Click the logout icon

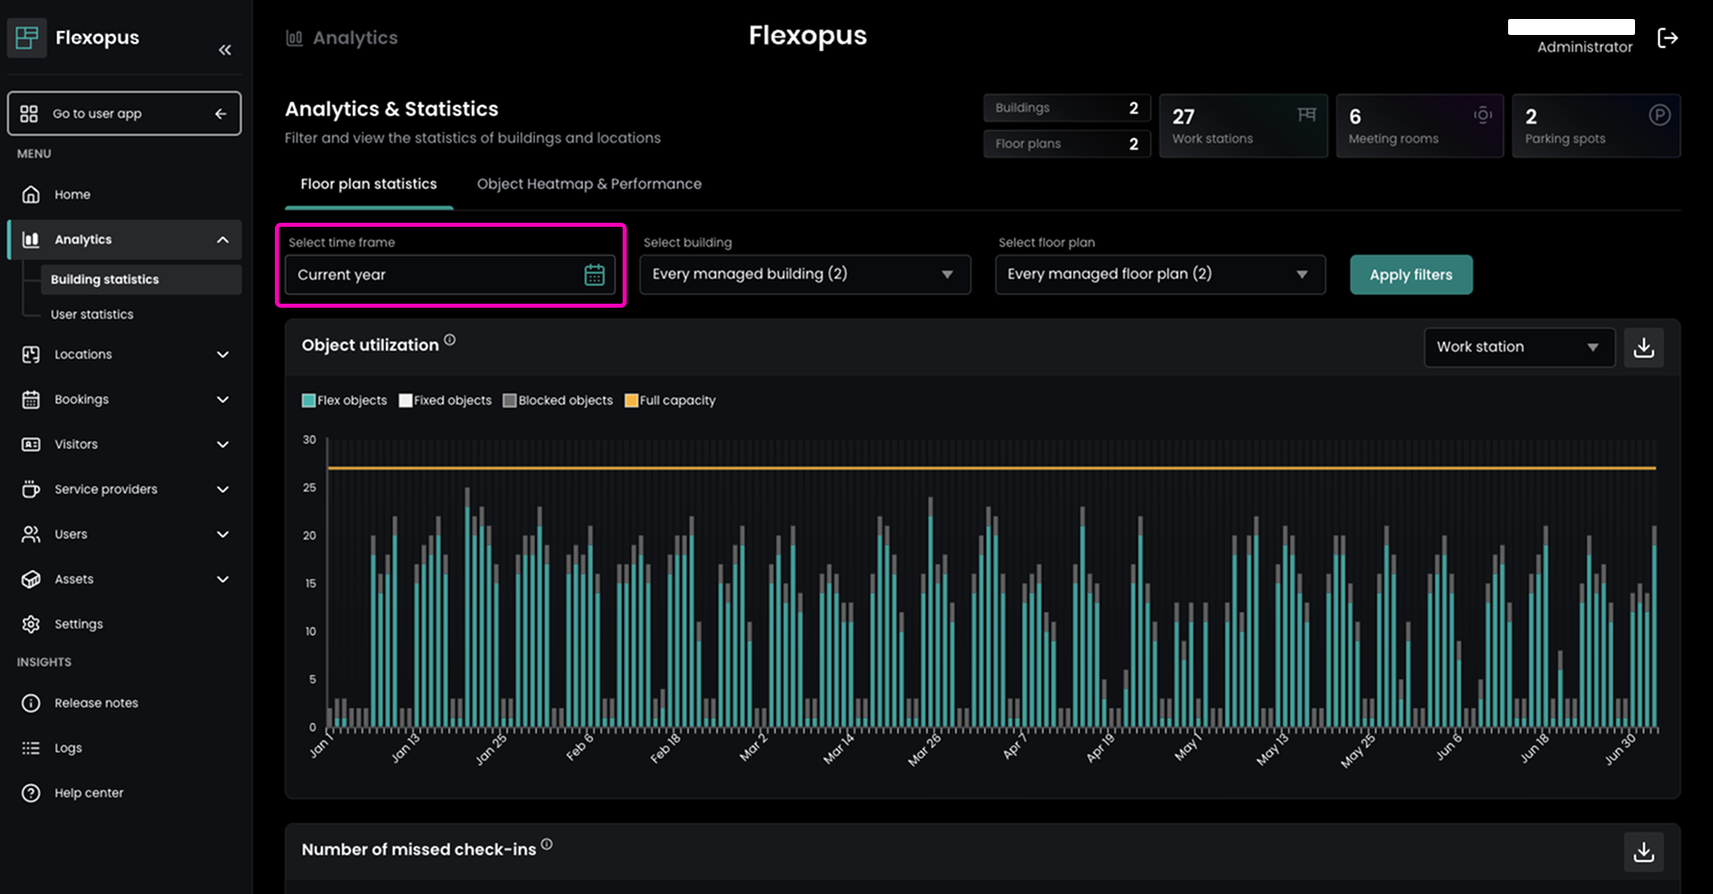(x=1667, y=38)
